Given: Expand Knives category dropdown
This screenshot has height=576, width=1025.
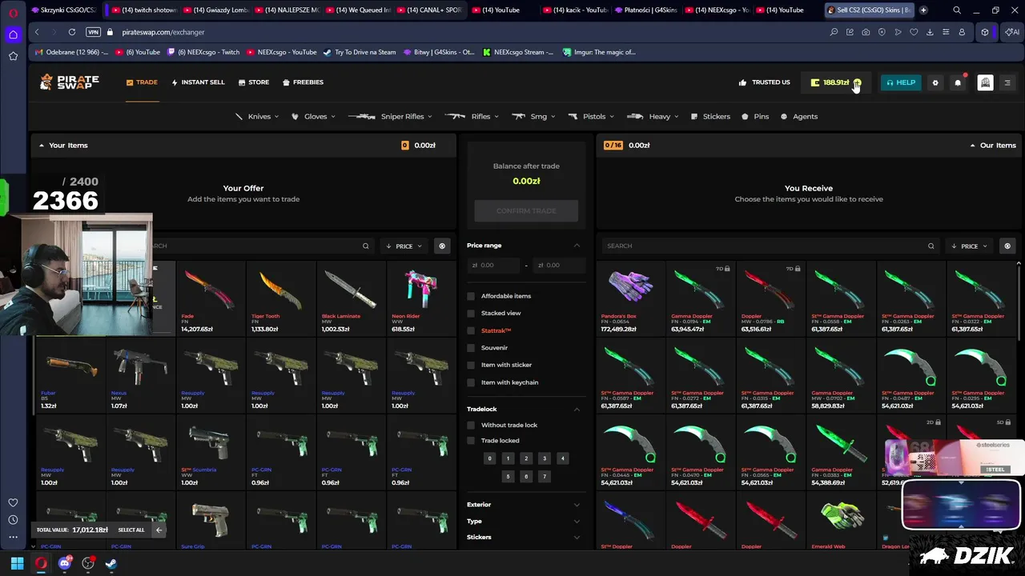Looking at the screenshot, I should point(257,117).
